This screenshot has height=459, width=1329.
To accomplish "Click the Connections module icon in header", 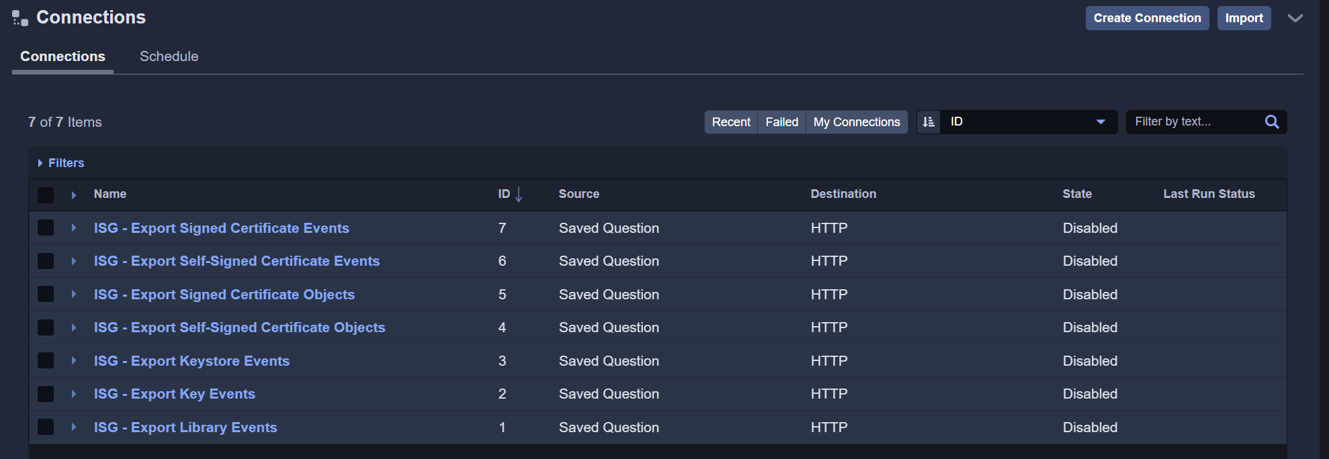I will point(19,18).
